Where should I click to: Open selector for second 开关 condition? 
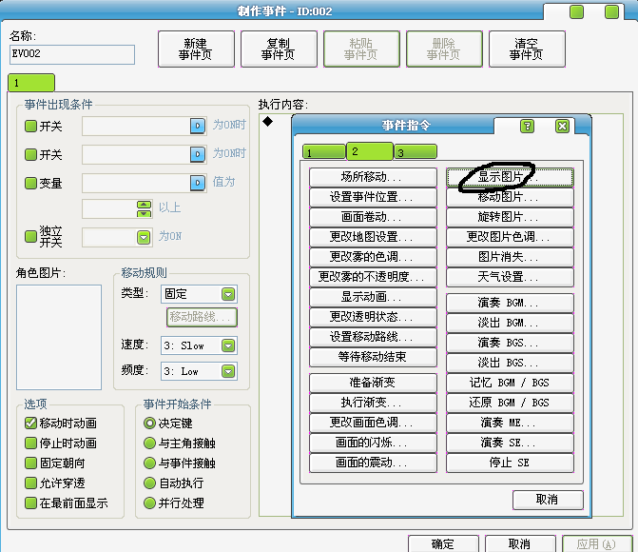[198, 154]
